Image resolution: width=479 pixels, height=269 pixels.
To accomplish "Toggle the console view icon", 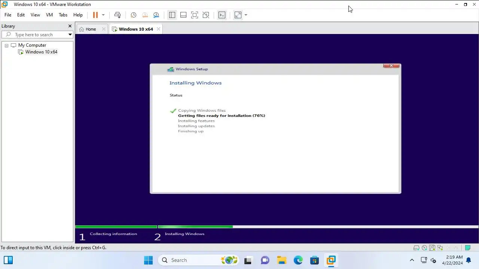I will click(222, 15).
